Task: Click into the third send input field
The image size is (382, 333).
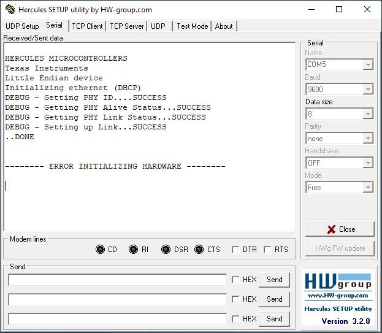Action: point(118,319)
